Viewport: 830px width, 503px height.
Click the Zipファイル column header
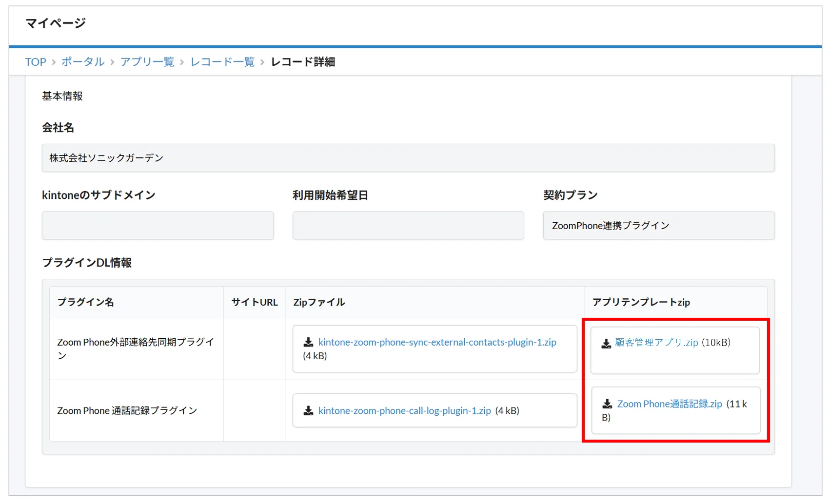(x=319, y=302)
